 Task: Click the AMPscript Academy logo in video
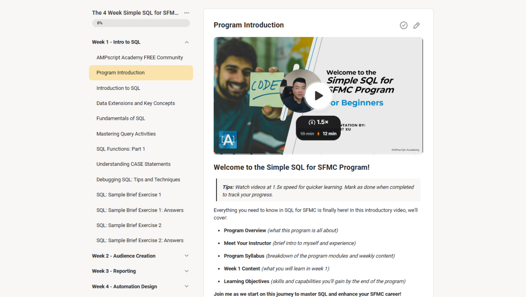tap(228, 140)
